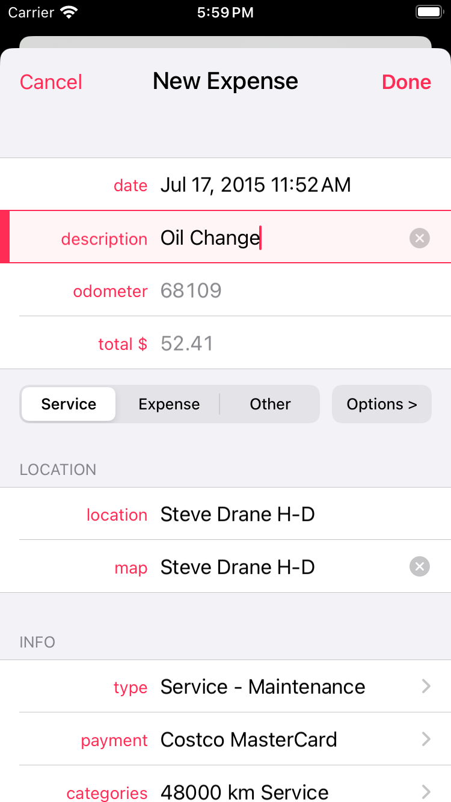Open the Options > menu

point(382,404)
